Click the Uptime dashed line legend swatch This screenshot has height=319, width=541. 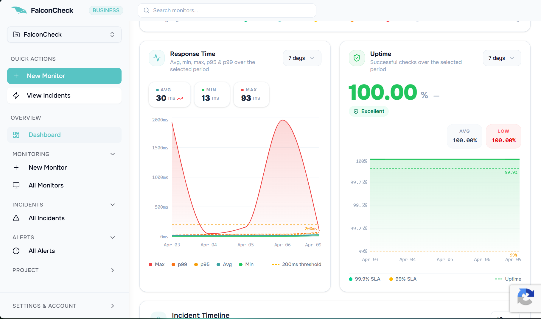tap(498, 279)
